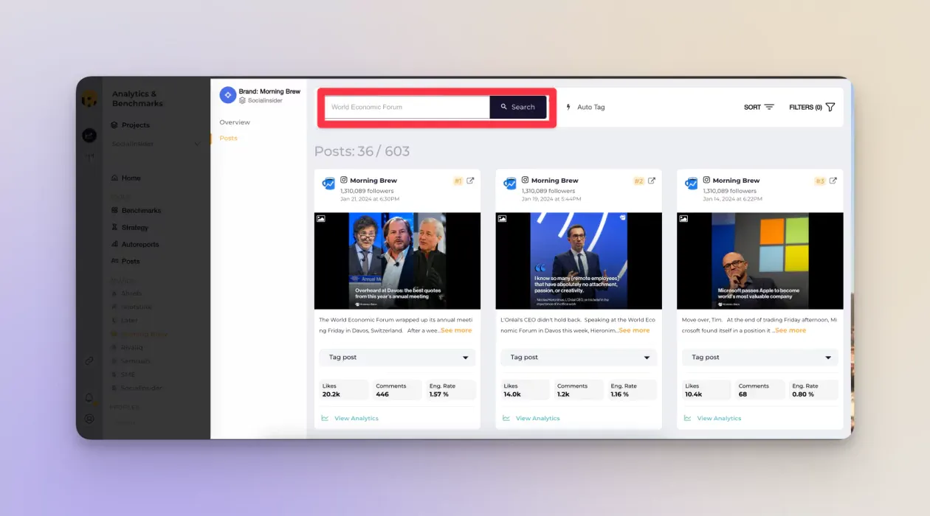Click the 'Comments 68' value

point(760,390)
